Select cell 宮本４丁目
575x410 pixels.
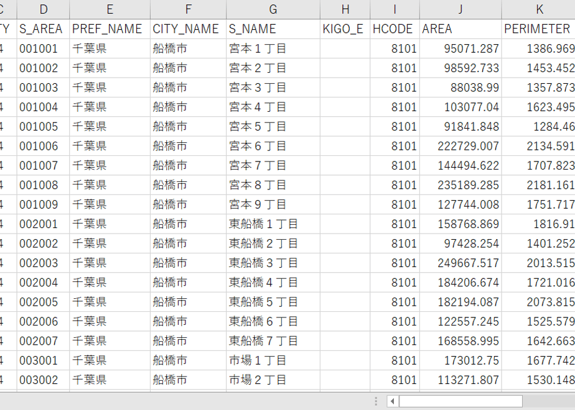[273, 107]
